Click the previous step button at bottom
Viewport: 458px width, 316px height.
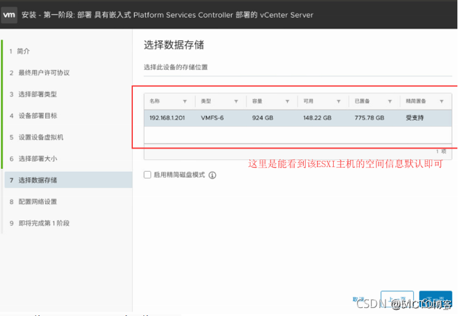pos(397,299)
